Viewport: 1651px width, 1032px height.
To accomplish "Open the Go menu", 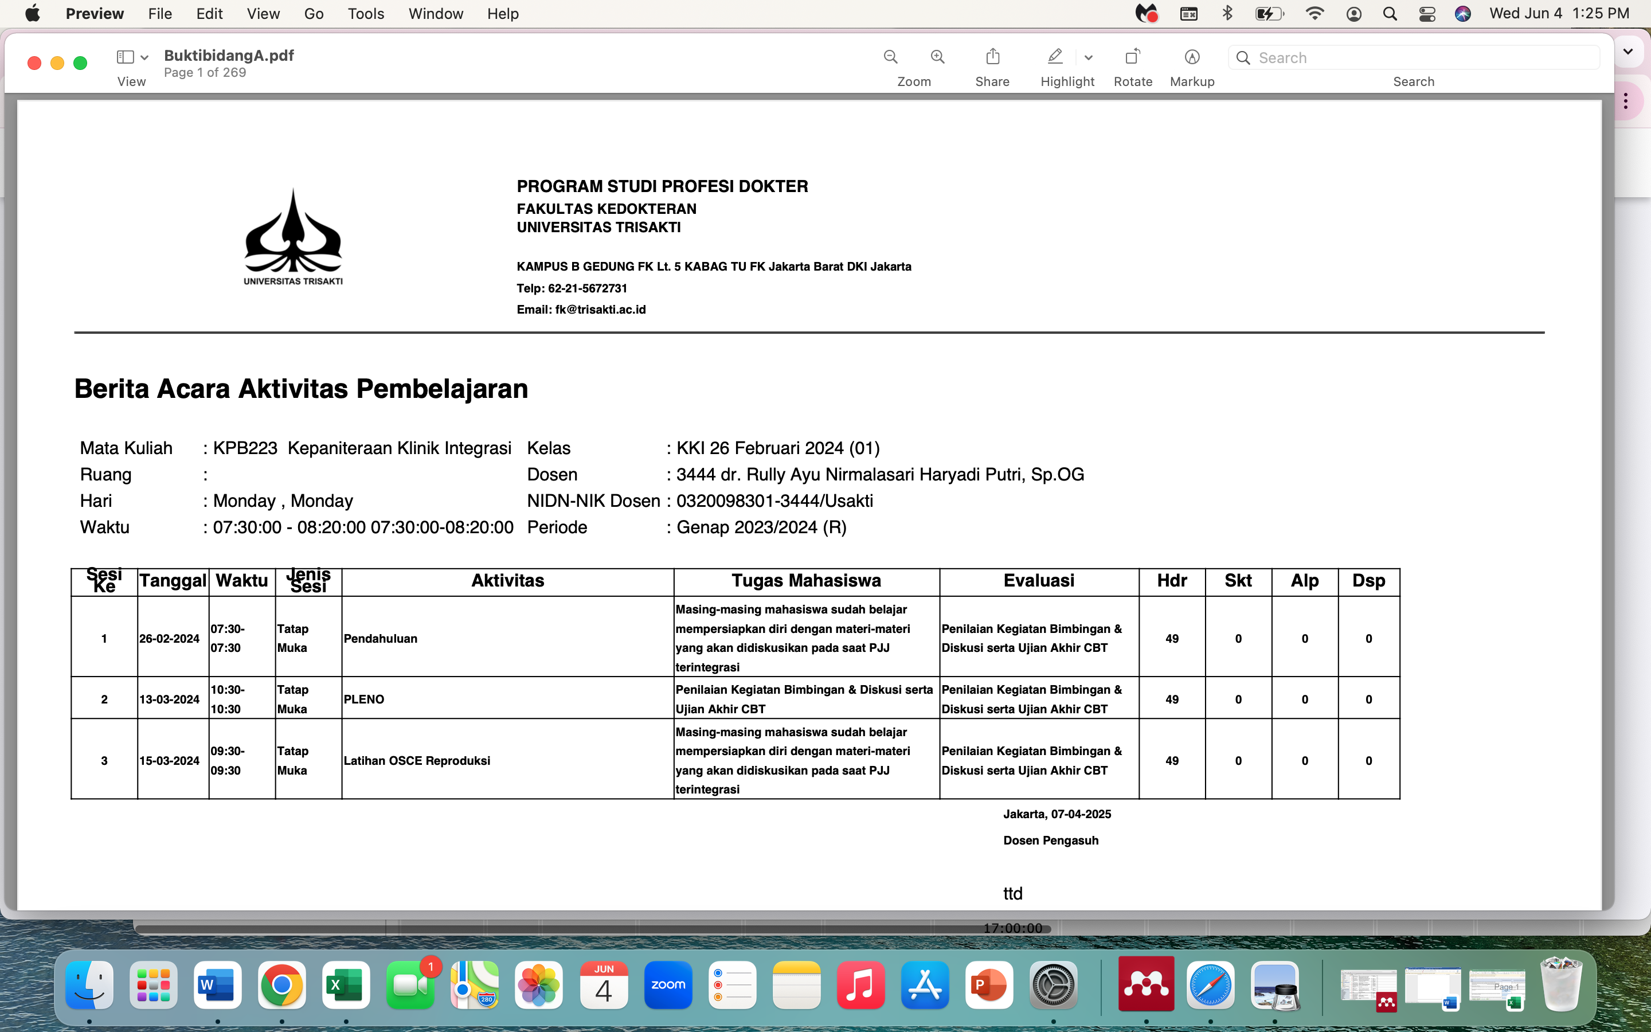I will coord(314,14).
